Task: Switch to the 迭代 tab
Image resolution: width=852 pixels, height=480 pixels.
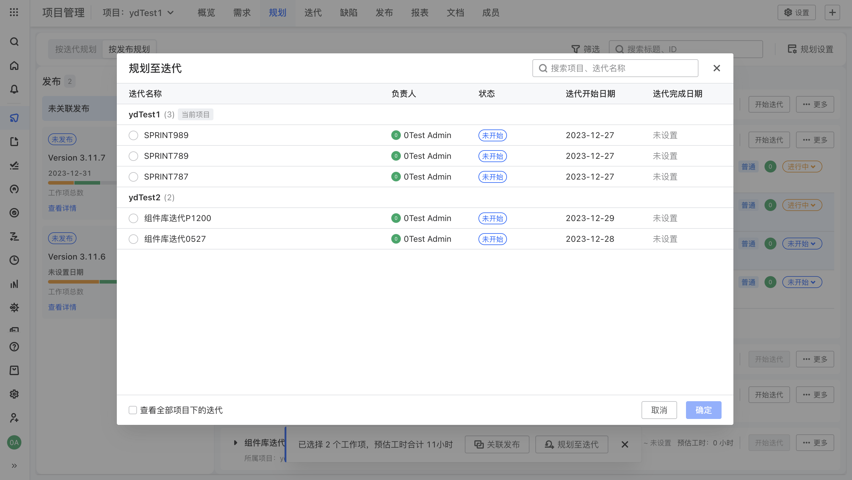Action: (313, 13)
